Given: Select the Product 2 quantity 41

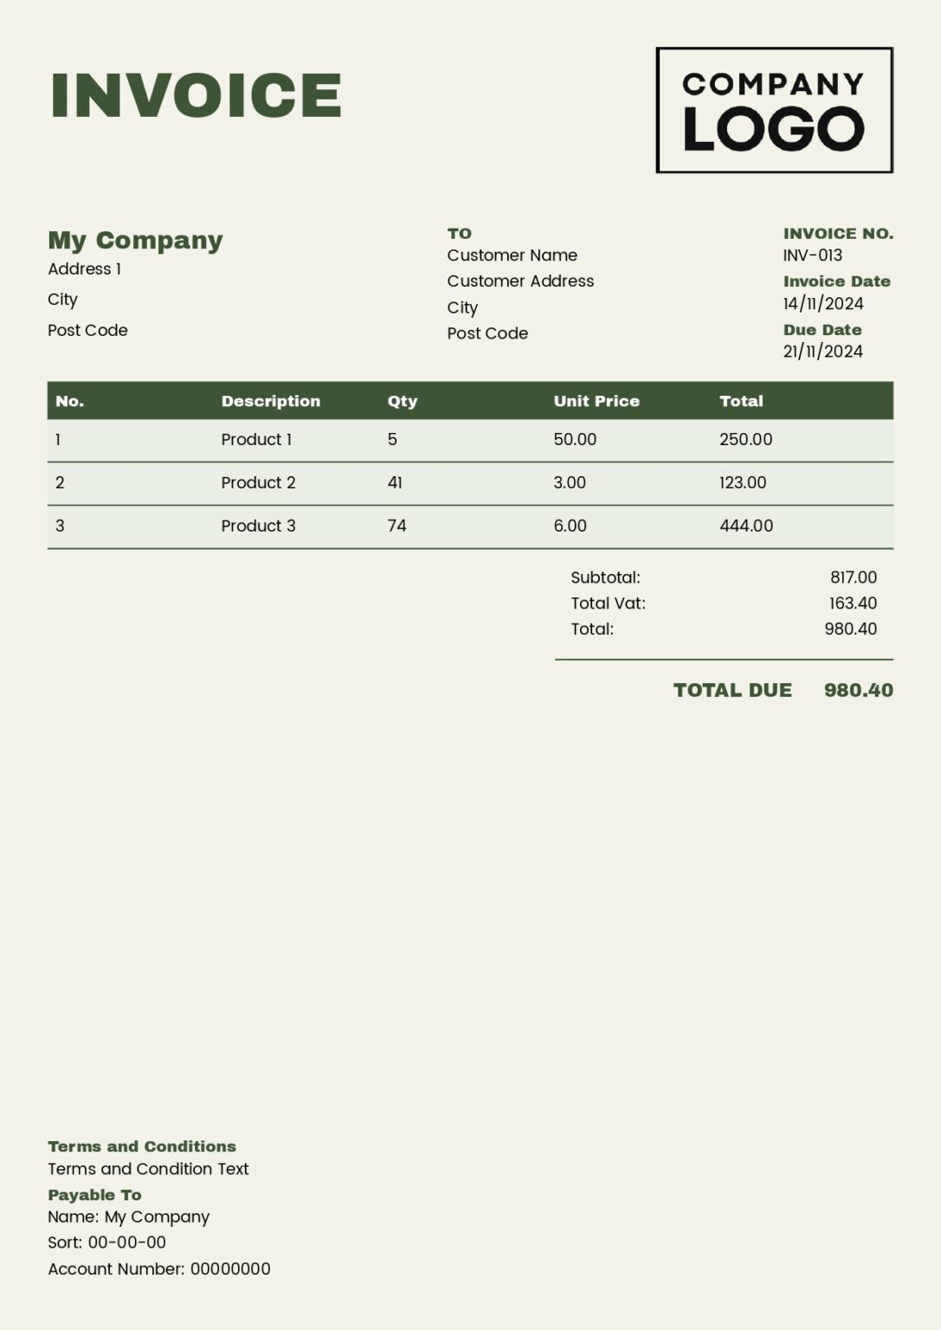Looking at the screenshot, I should point(395,483).
